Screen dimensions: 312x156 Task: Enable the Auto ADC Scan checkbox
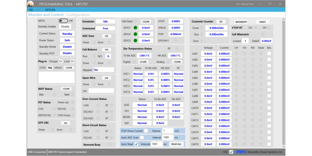click(142, 138)
